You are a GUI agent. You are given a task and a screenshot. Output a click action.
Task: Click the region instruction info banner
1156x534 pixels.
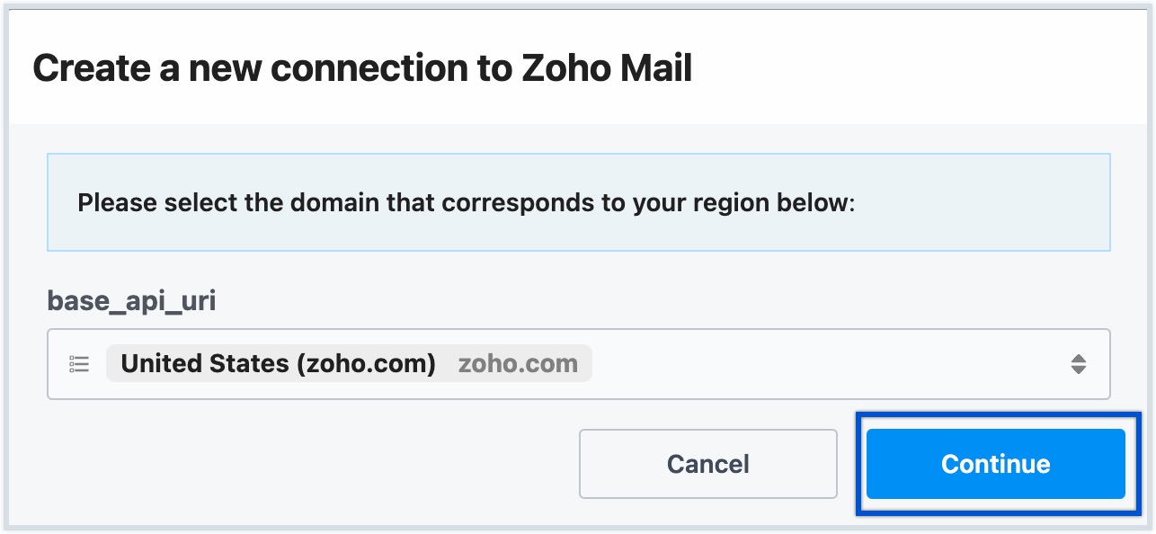pos(578,202)
